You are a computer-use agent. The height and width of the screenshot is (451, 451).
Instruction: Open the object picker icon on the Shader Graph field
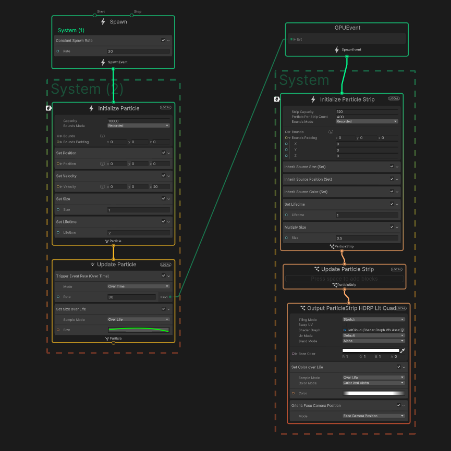tap(401, 330)
